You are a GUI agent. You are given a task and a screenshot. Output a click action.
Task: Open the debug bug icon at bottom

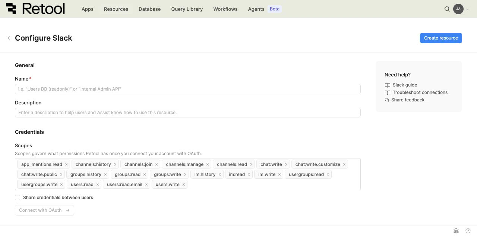456,231
